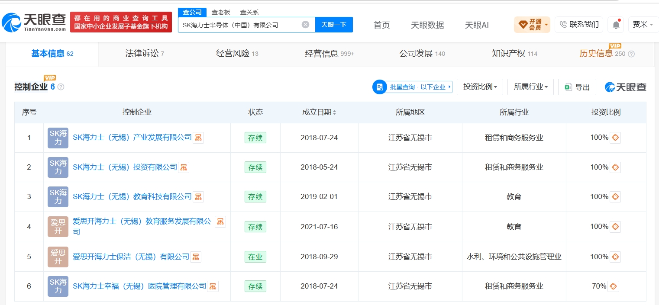Viewport: 659px width, 305px height.
Task: Open equity structure icon for SK海力士（无锡）投资有限公司
Action: click(184, 167)
